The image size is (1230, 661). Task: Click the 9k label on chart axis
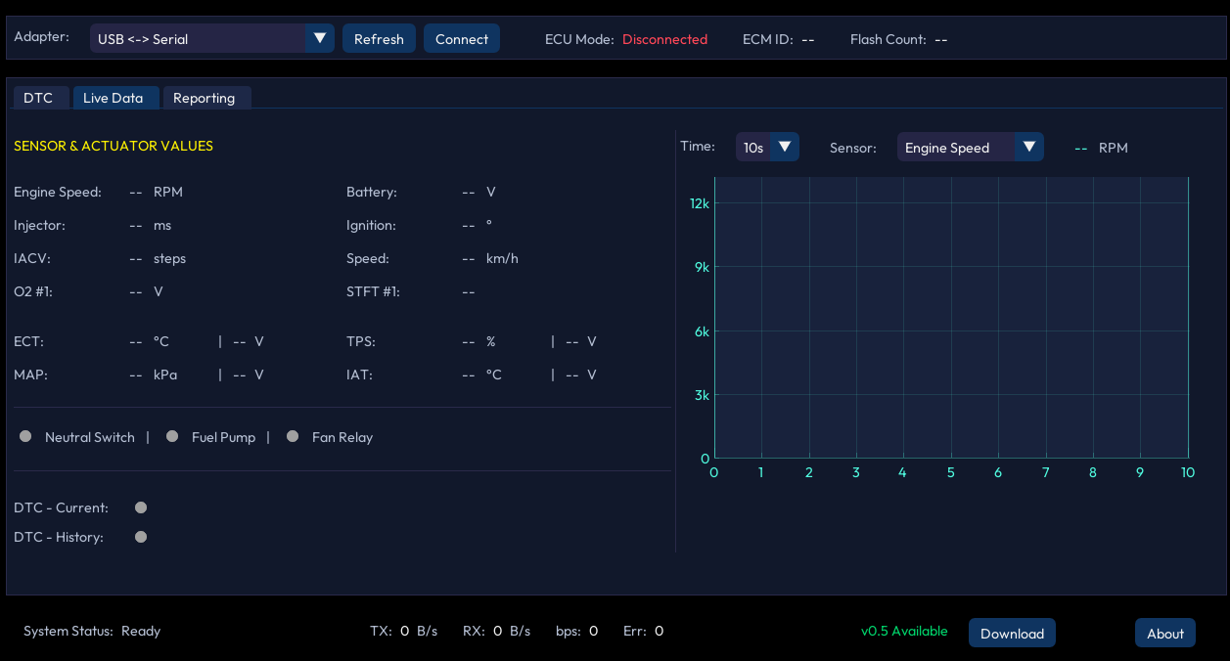click(x=702, y=267)
